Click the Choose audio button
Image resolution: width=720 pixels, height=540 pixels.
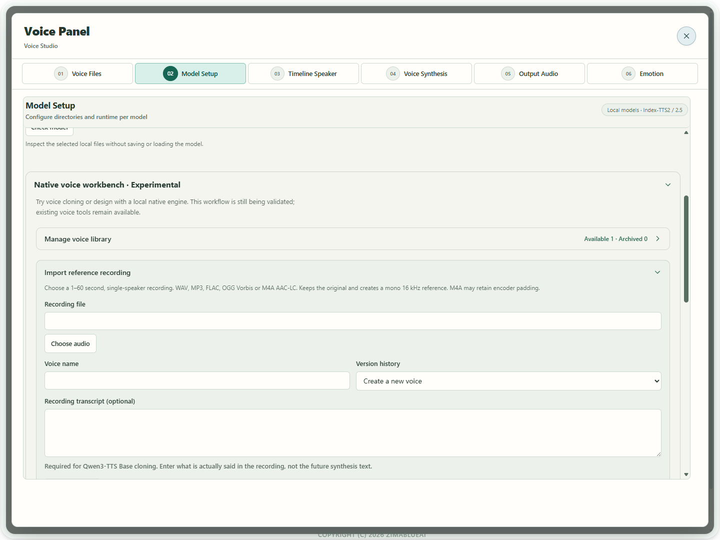coord(70,343)
